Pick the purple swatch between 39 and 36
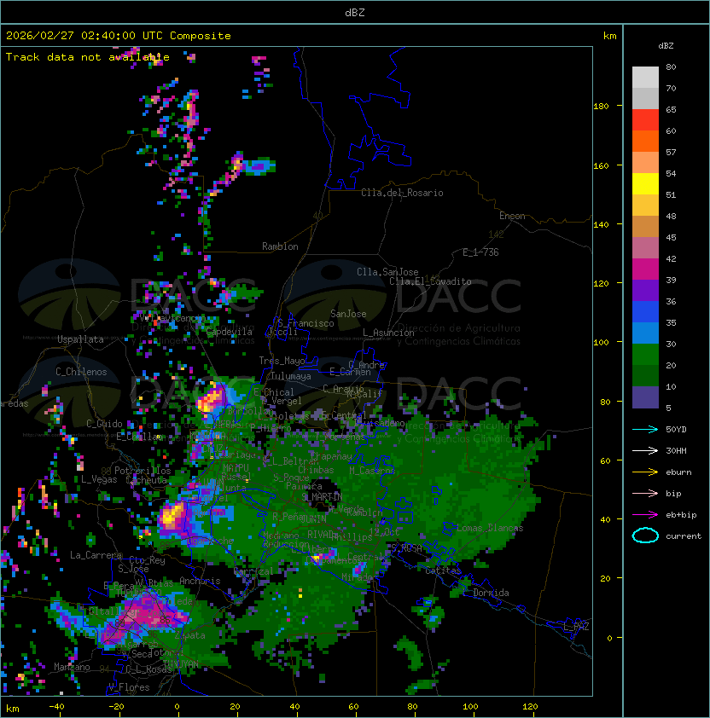Screen dimensions: 710x718 pos(645,290)
